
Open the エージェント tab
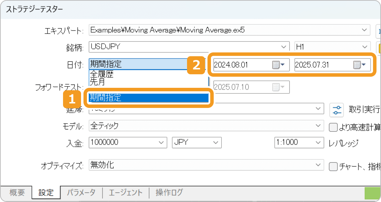[125, 193]
